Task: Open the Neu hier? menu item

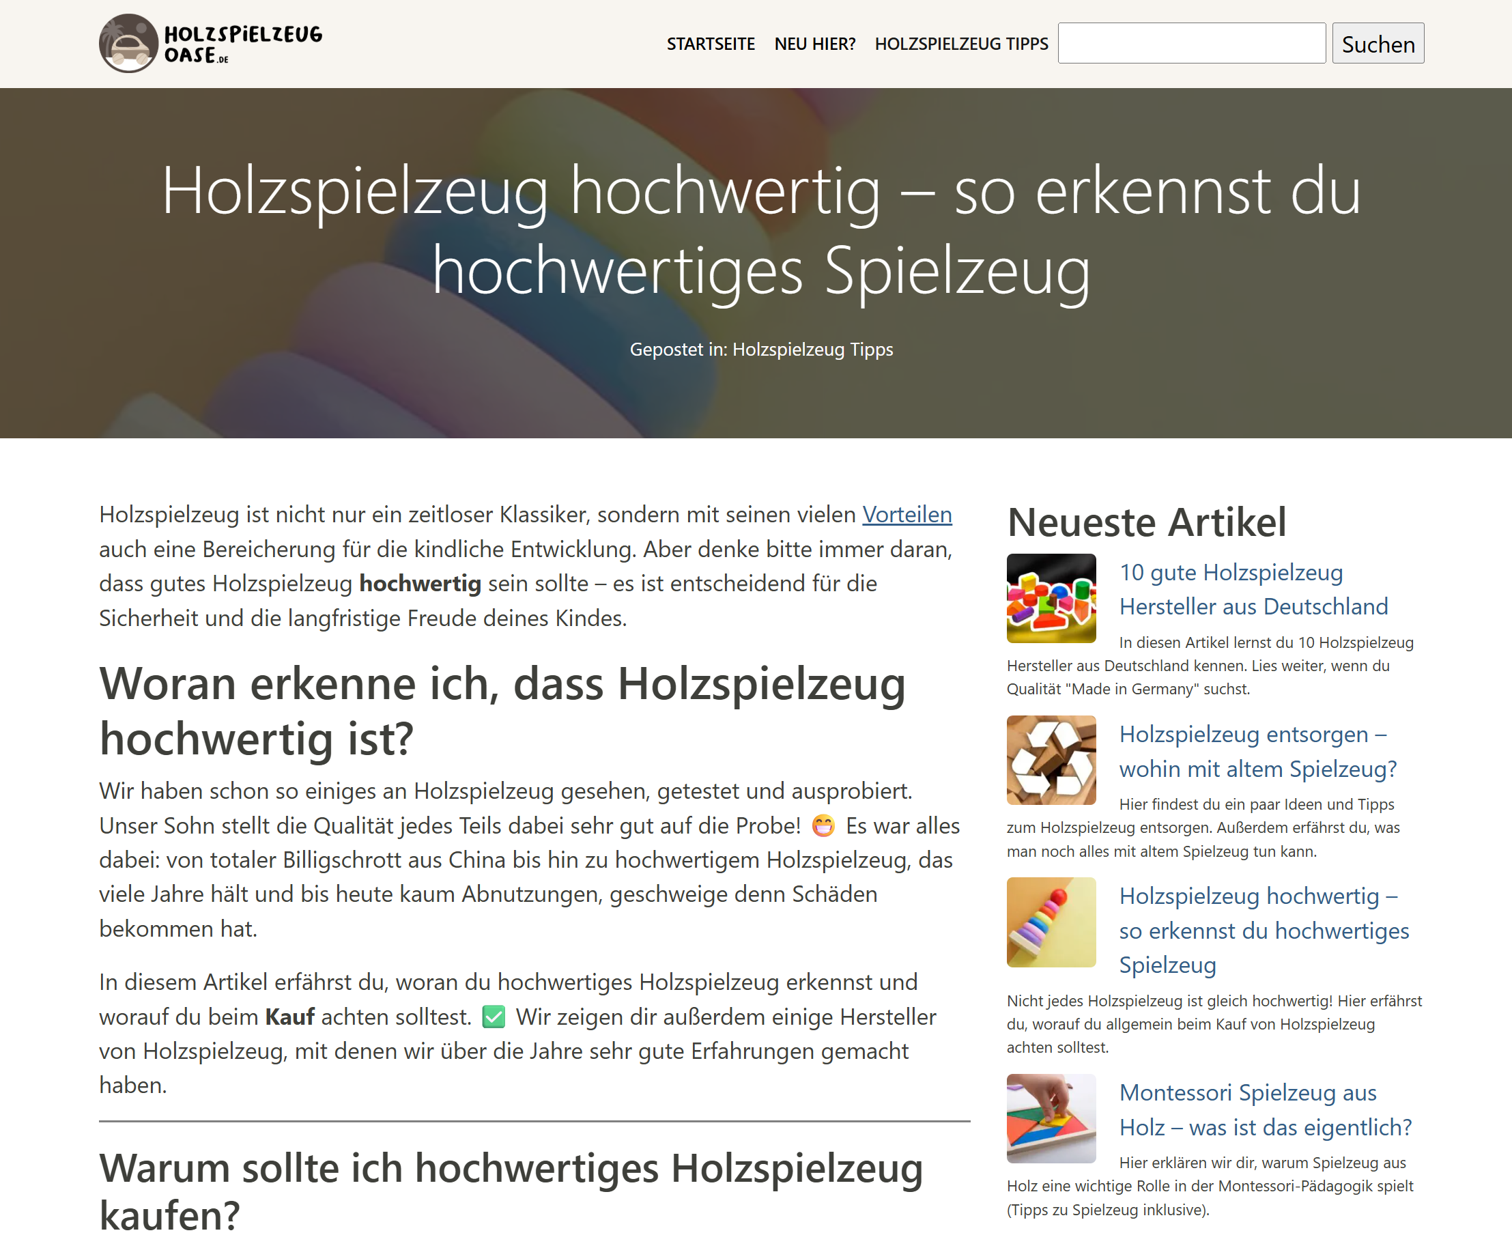Action: point(814,44)
